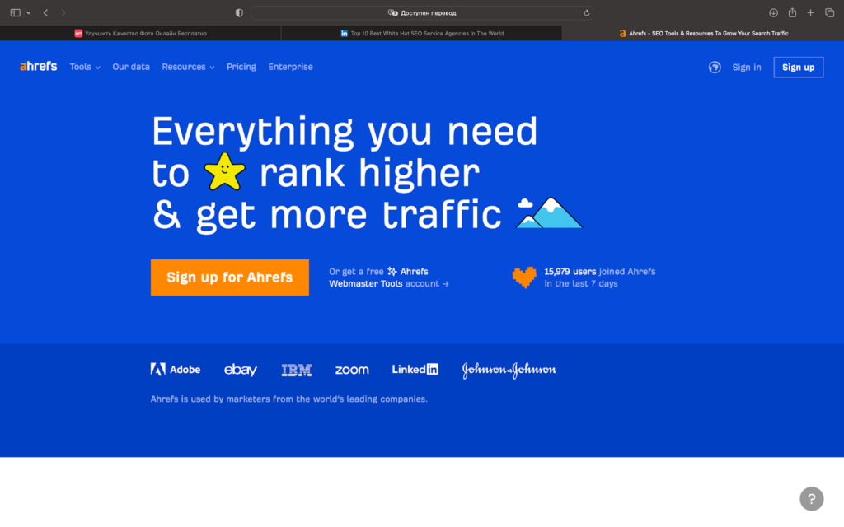844x527 pixels.
Task: Open free Ahrefs Webmaster Tools account link
Action: point(389,277)
